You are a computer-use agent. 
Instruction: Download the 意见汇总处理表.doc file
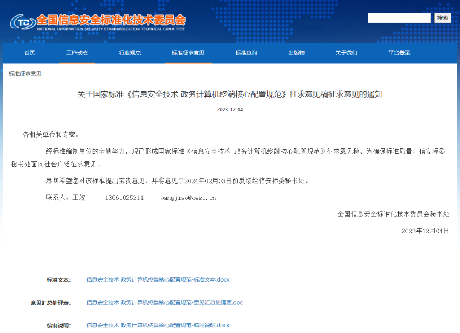(x=164, y=302)
